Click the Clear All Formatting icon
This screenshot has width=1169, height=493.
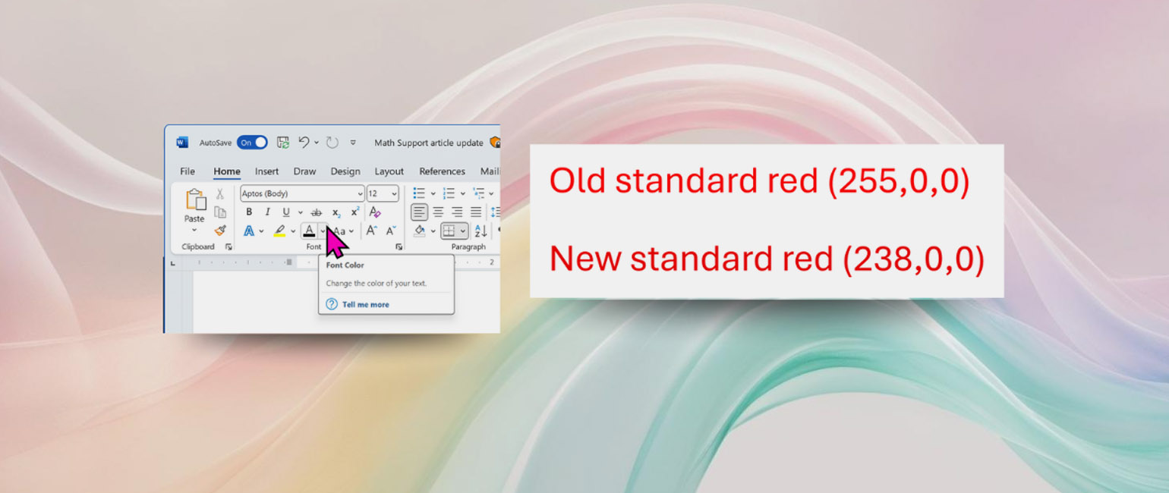[x=374, y=212]
